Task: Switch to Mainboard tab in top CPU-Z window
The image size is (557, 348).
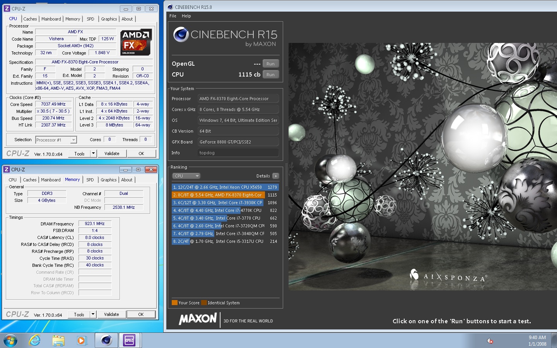Action: (x=51, y=19)
